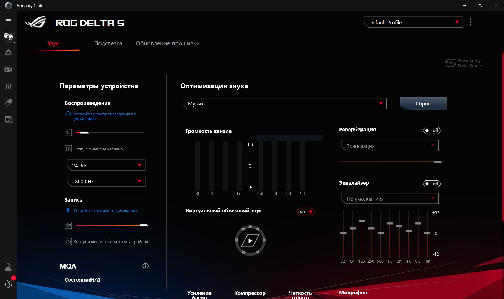Click the recording volume slider handle
The width and height of the screenshot is (504, 299).
[144, 225]
